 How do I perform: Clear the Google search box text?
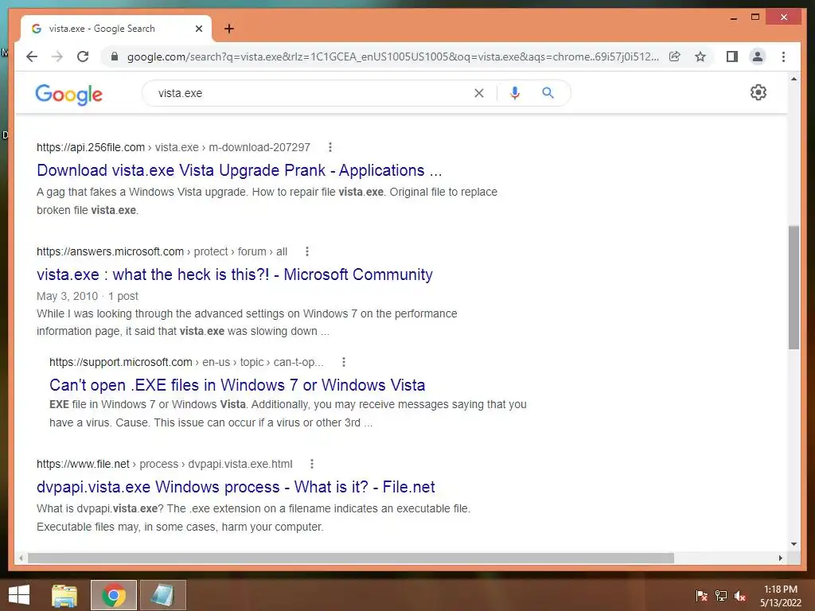(x=478, y=93)
